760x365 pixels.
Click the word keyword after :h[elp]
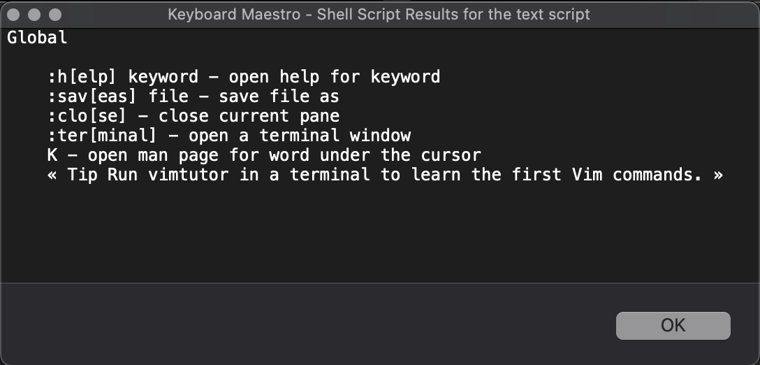[x=163, y=77]
